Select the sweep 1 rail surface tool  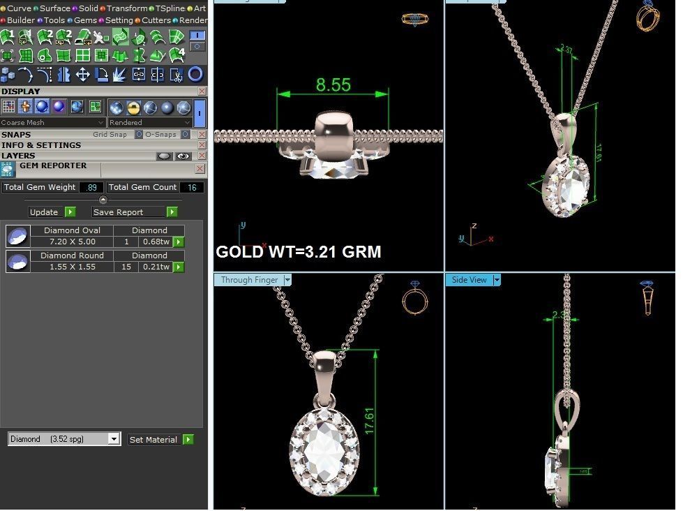pyautogui.click(x=8, y=36)
